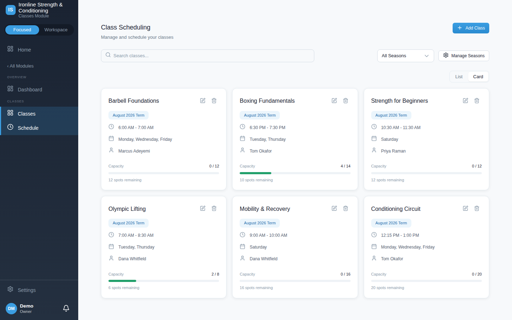512x320 pixels.
Task: Delete the Strength for Beginners class
Action: (477, 101)
